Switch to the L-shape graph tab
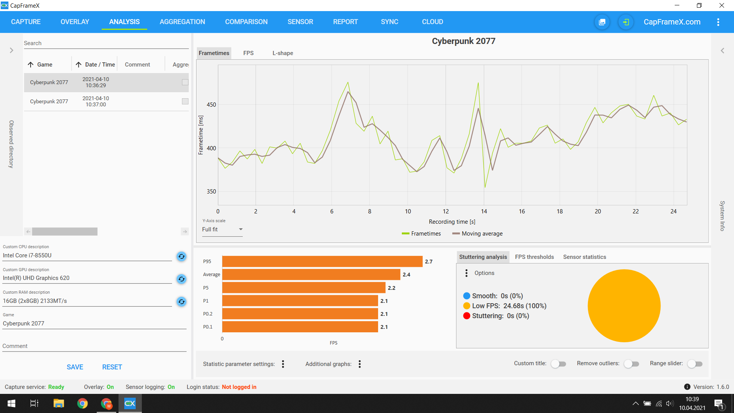The height and width of the screenshot is (413, 734). (x=283, y=53)
